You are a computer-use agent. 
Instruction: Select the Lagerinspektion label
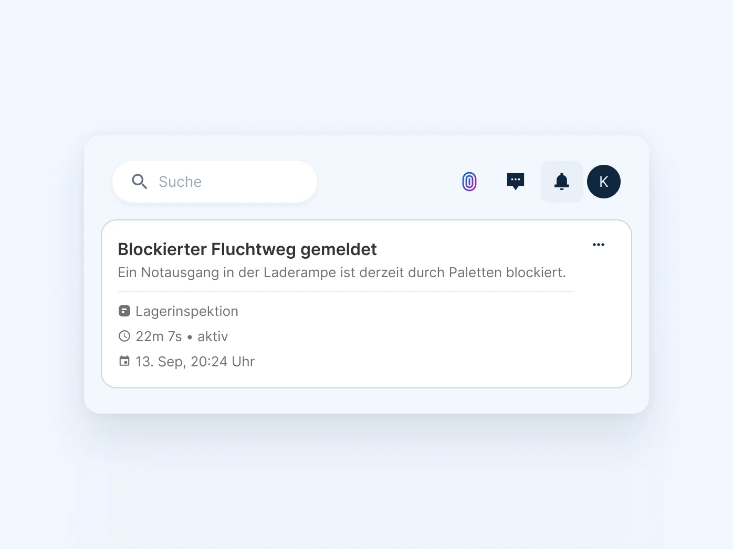click(186, 311)
